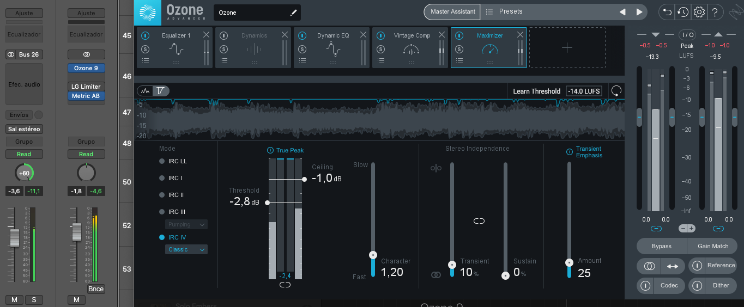744x307 pixels.
Task: Toggle the Dynamic EQ power button
Action: pyautogui.click(x=302, y=35)
